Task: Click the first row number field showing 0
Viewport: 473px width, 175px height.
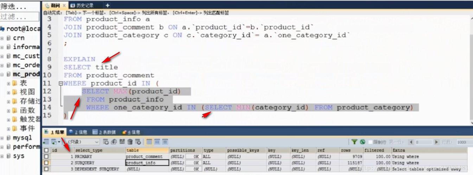Action: [x=424, y=142]
